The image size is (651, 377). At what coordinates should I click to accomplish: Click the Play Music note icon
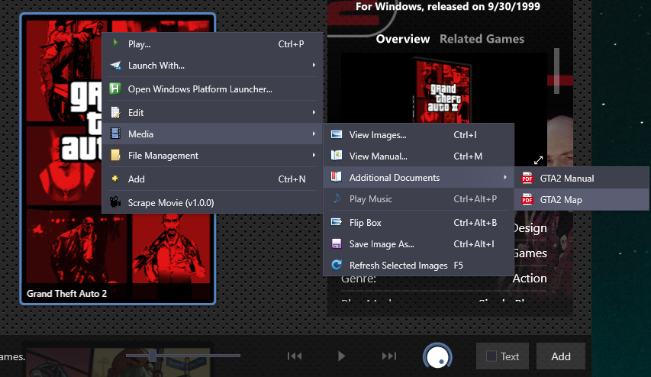point(337,198)
